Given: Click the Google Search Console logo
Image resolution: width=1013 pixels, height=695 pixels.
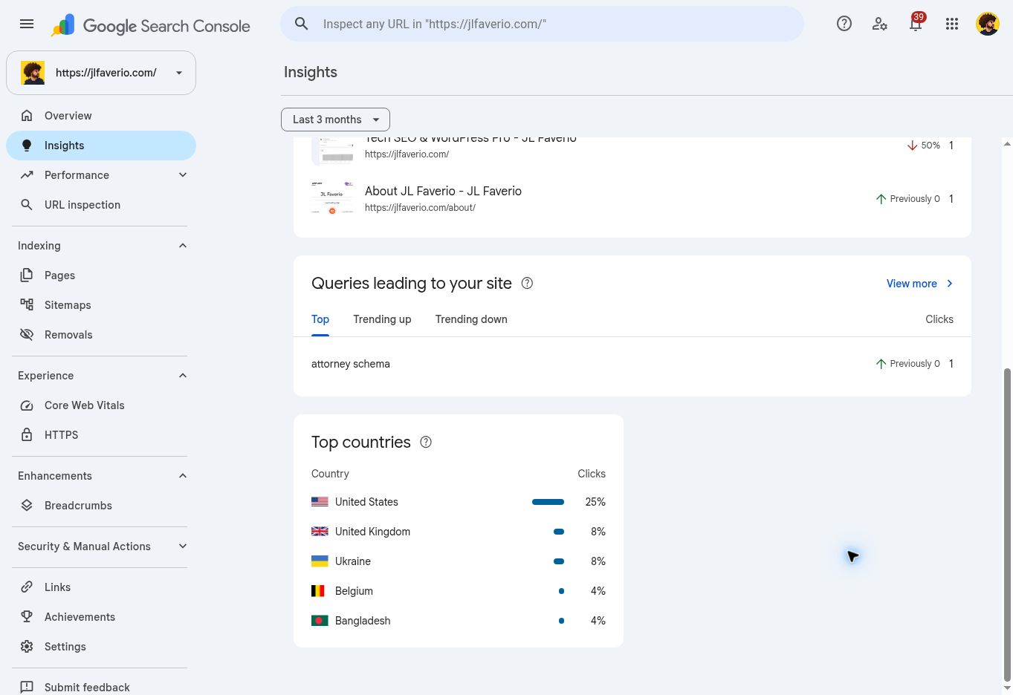Looking at the screenshot, I should click(151, 26).
